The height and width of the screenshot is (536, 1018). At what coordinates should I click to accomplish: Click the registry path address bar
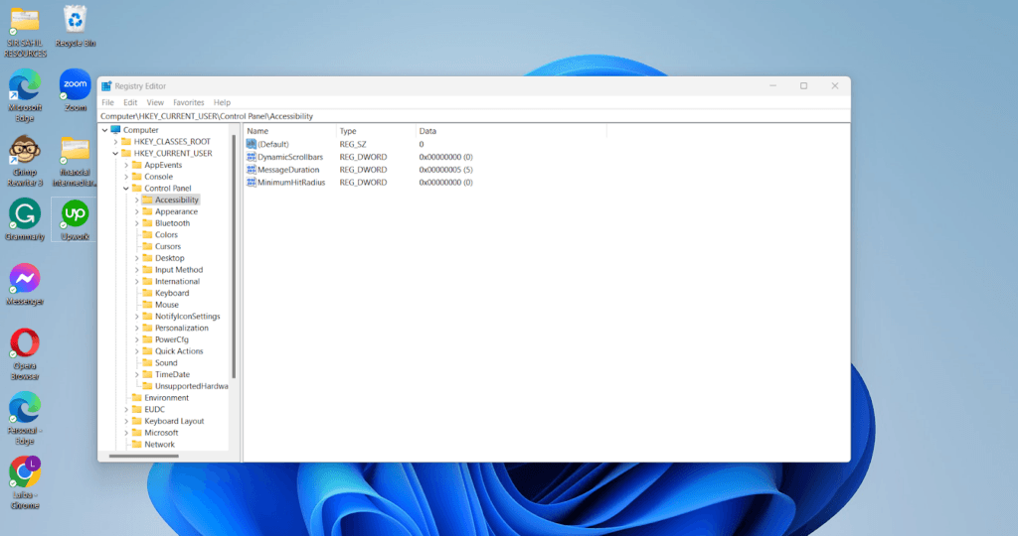coord(474,116)
